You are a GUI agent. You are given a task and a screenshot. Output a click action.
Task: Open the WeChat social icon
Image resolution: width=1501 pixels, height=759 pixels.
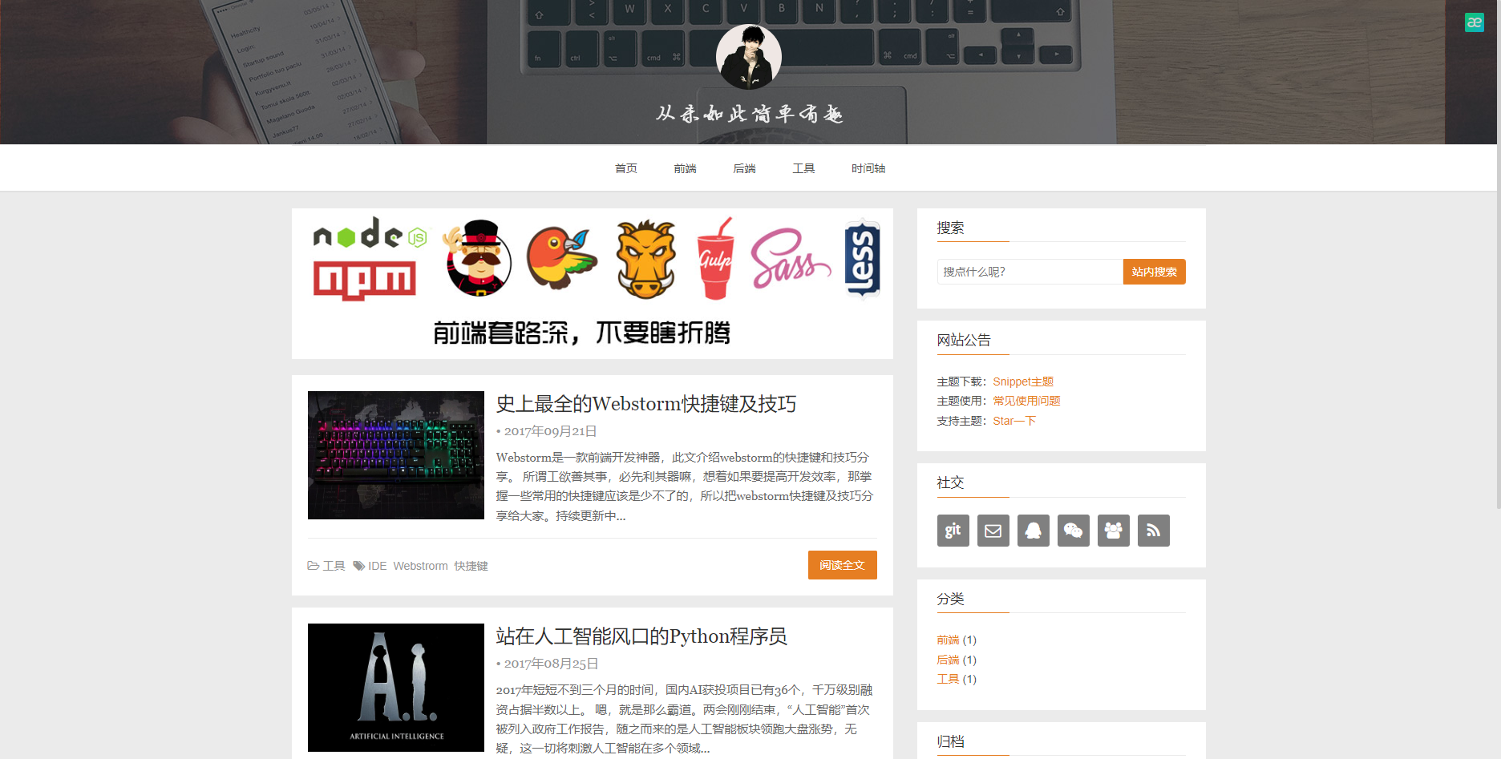click(x=1073, y=530)
